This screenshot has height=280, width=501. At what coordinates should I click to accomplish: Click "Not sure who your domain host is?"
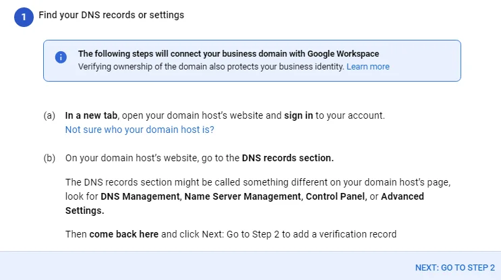[x=140, y=130]
